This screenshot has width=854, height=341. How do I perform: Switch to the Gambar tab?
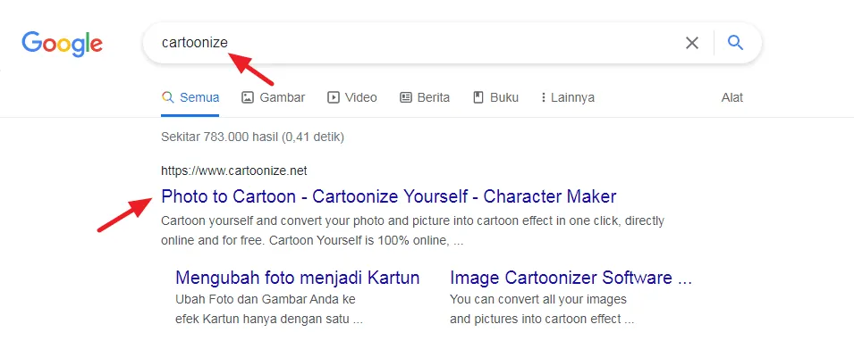point(274,98)
